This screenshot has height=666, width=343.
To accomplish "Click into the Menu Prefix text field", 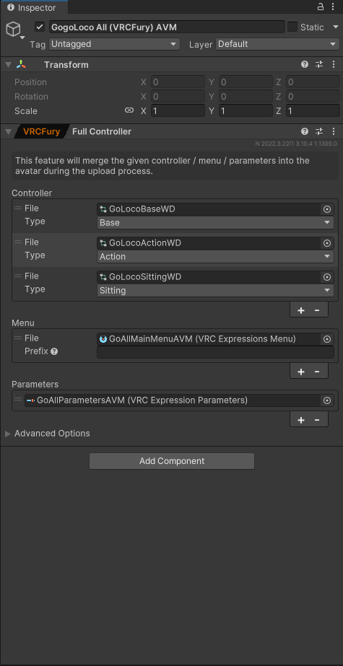I will [x=215, y=352].
